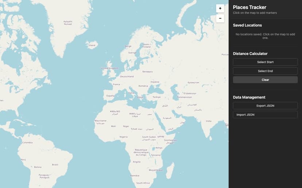Image resolution: width=302 pixels, height=188 pixels.
Task: Click the Kenya label on the map
Action: [x=159, y=148]
